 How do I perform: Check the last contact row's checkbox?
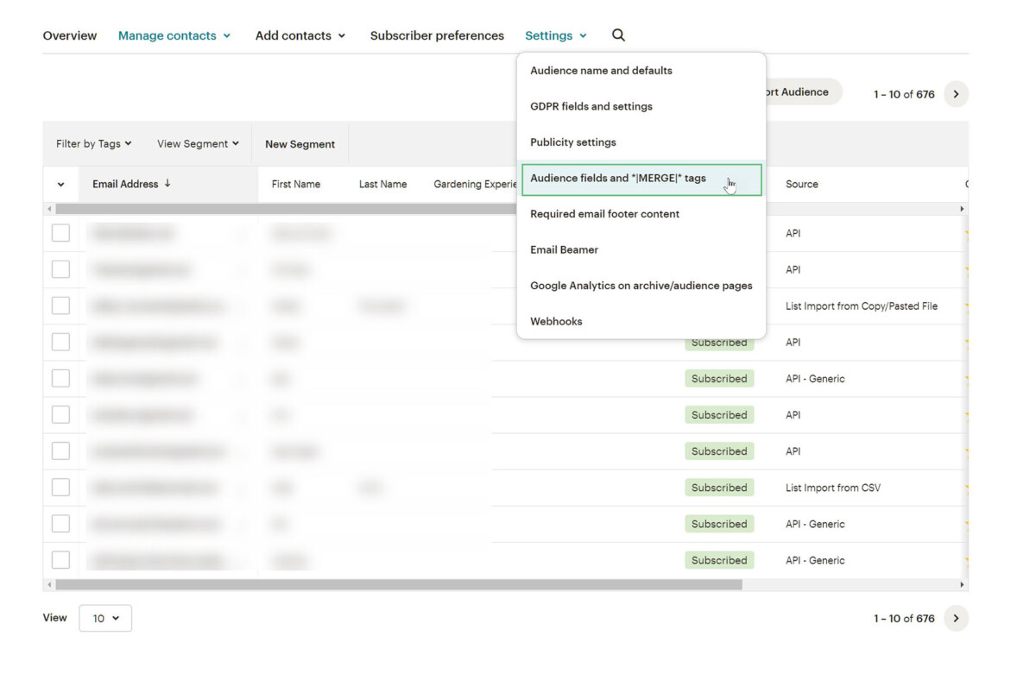tap(61, 559)
